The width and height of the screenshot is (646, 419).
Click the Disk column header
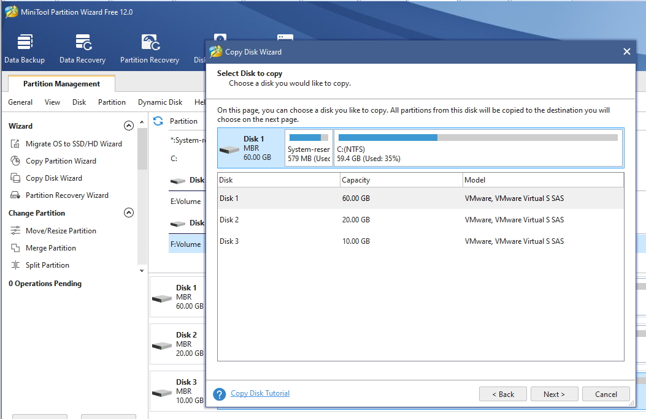(279, 179)
